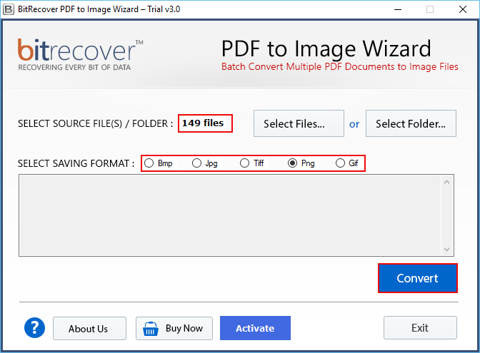The width and height of the screenshot is (480, 353).
Task: Minimize the wizard window
Action: 398,9
